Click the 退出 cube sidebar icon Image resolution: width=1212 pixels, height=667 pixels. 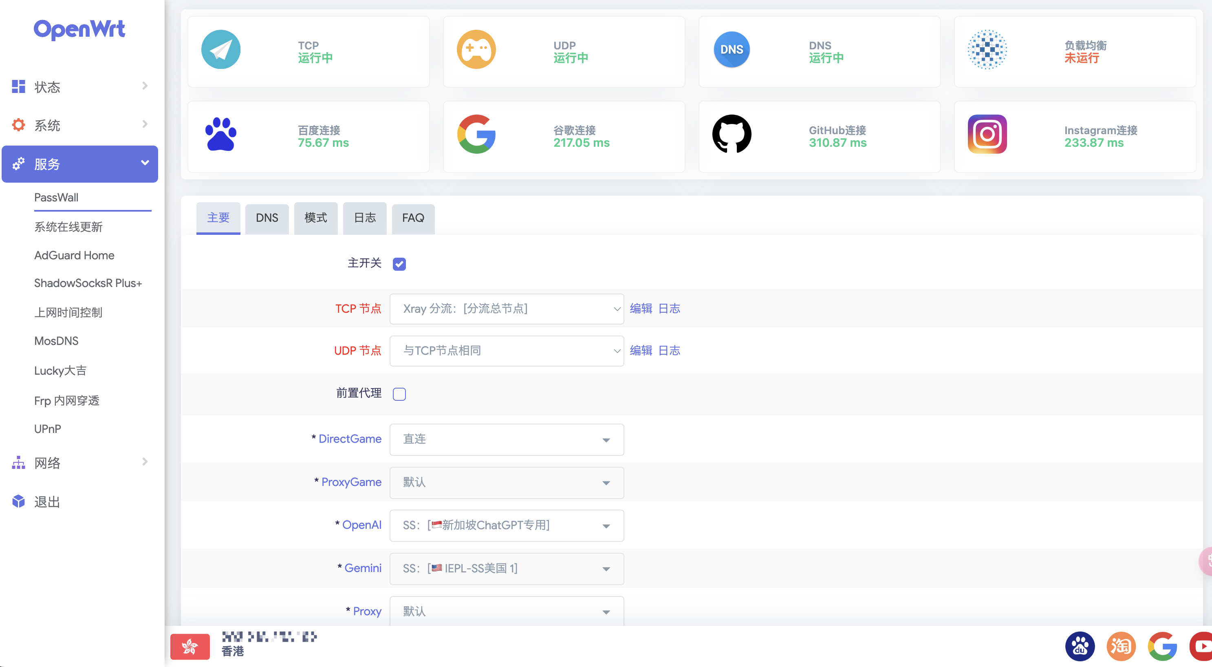point(18,501)
